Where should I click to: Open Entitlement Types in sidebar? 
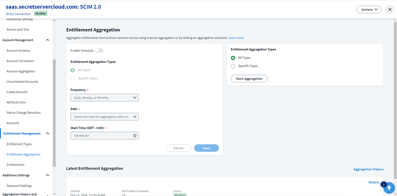pyautogui.click(x=19, y=144)
